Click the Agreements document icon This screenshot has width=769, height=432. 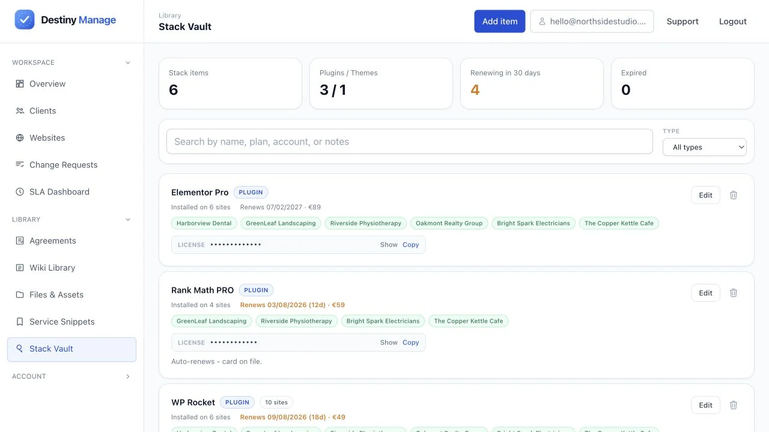[x=20, y=241]
